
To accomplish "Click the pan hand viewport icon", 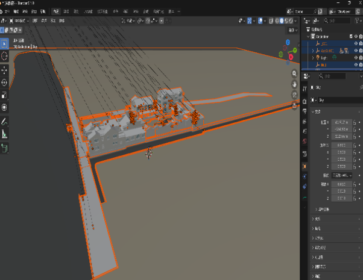I will coord(294,83).
